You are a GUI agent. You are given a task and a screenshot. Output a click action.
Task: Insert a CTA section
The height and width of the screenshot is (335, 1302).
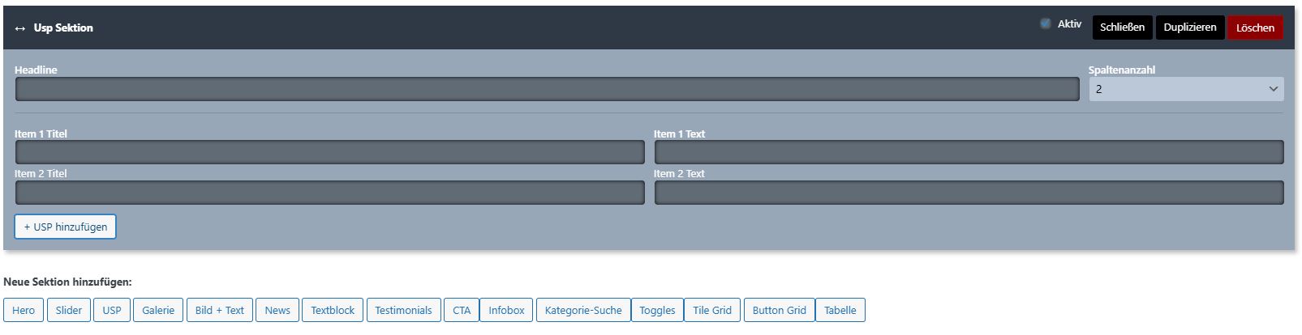462,310
